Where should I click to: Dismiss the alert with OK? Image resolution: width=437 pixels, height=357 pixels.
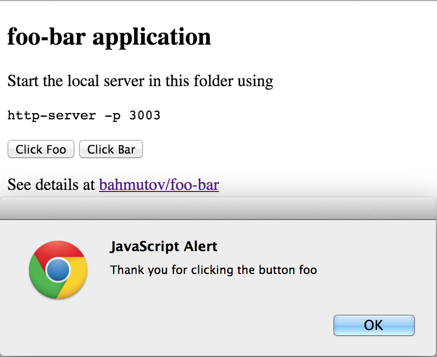(374, 325)
